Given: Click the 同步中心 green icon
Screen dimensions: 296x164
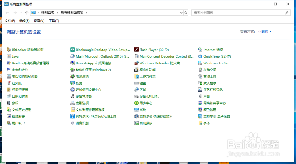Looking at the screenshot, I should 136,103.
